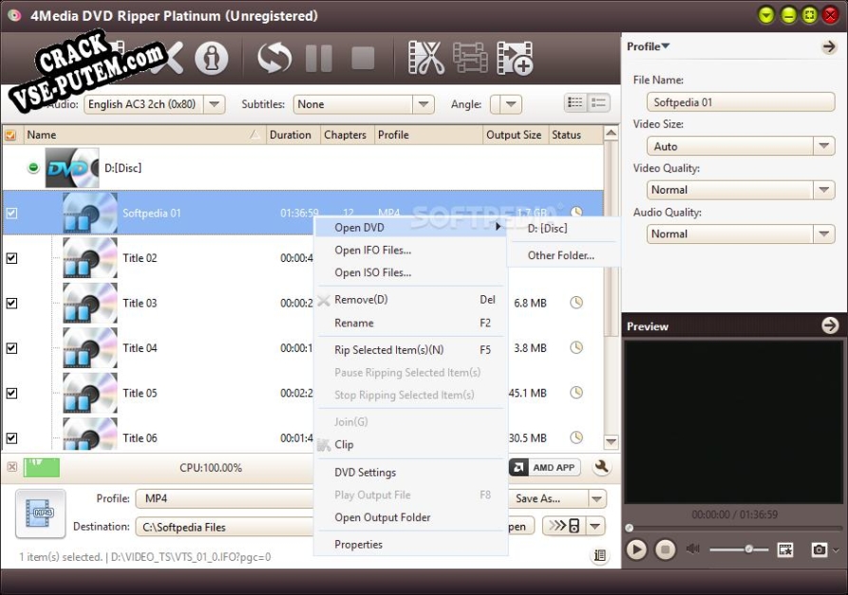Click the Destination path field

[225, 527]
